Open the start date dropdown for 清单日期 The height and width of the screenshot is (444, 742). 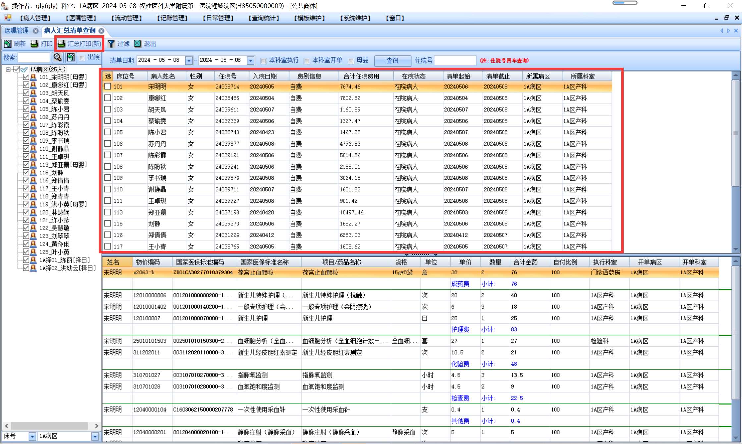point(189,61)
